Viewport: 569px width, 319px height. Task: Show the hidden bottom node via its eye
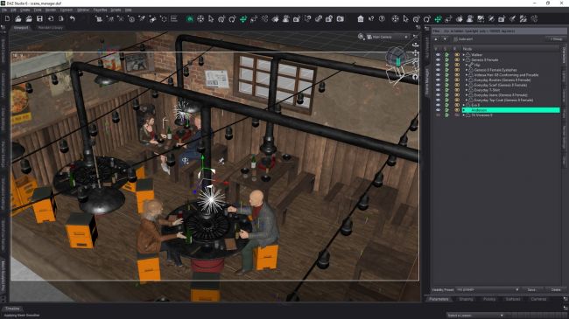click(438, 114)
